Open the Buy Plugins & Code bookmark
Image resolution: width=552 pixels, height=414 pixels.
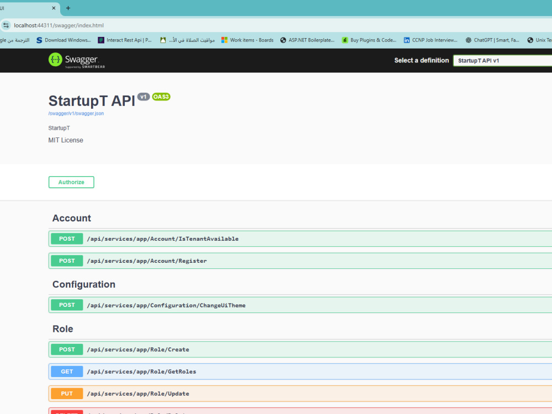(x=369, y=40)
